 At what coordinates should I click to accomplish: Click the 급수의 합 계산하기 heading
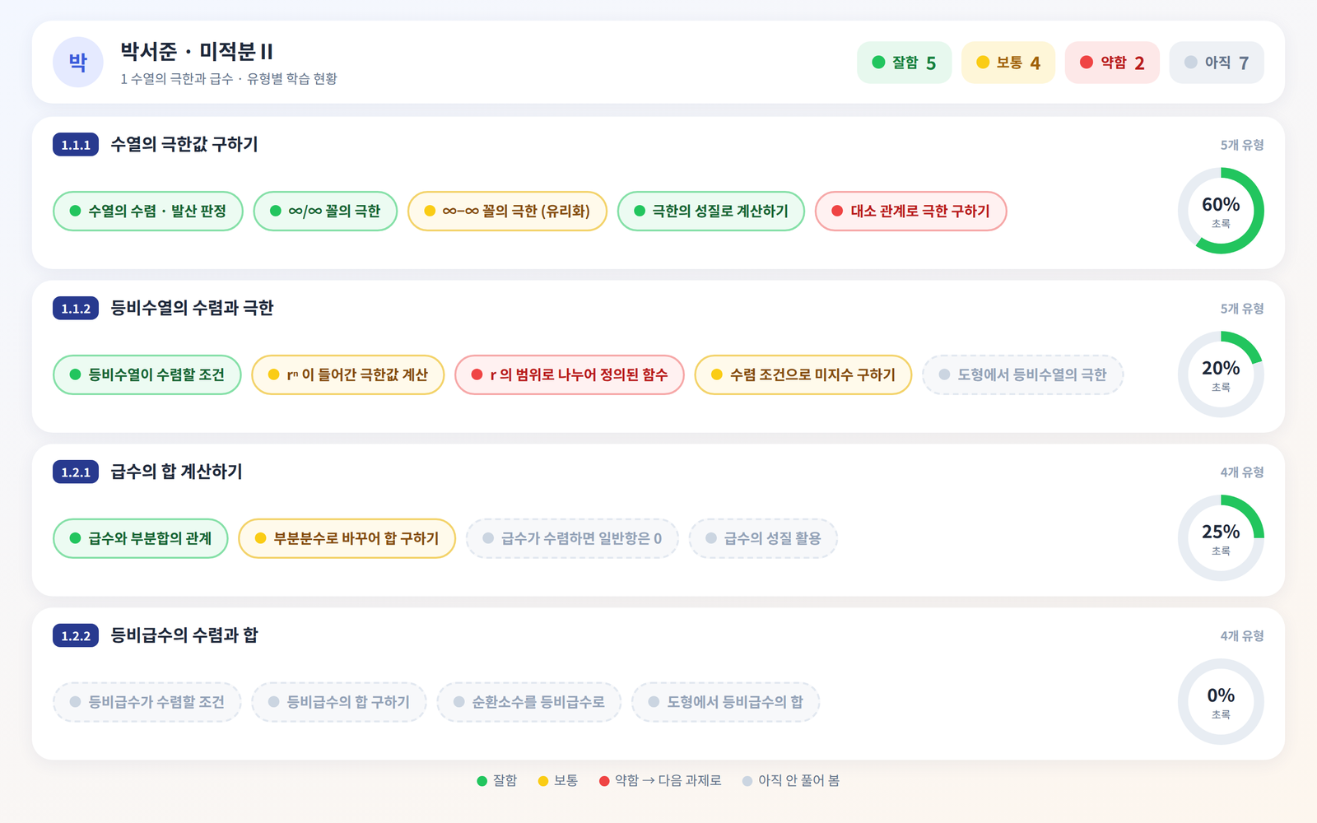point(176,472)
